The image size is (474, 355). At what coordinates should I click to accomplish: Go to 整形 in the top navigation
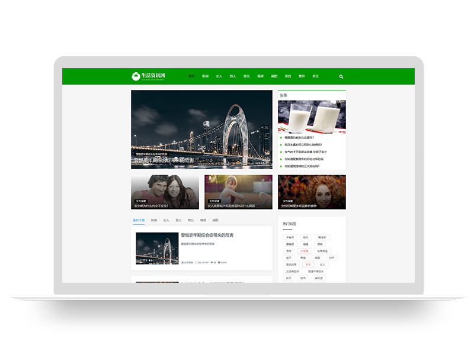coord(302,76)
